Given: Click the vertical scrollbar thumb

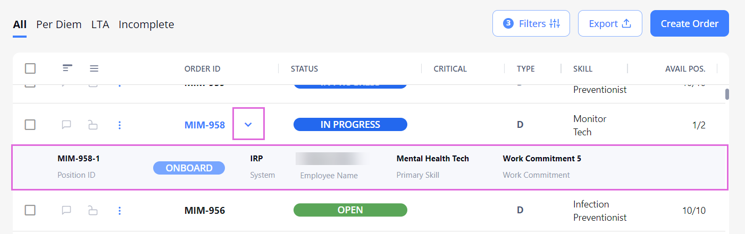Looking at the screenshot, I should [727, 94].
